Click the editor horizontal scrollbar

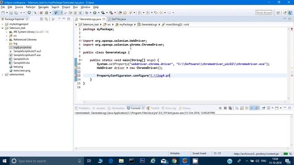point(185,102)
